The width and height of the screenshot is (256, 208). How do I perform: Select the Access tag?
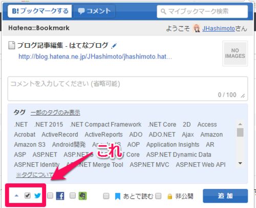(x=207, y=124)
